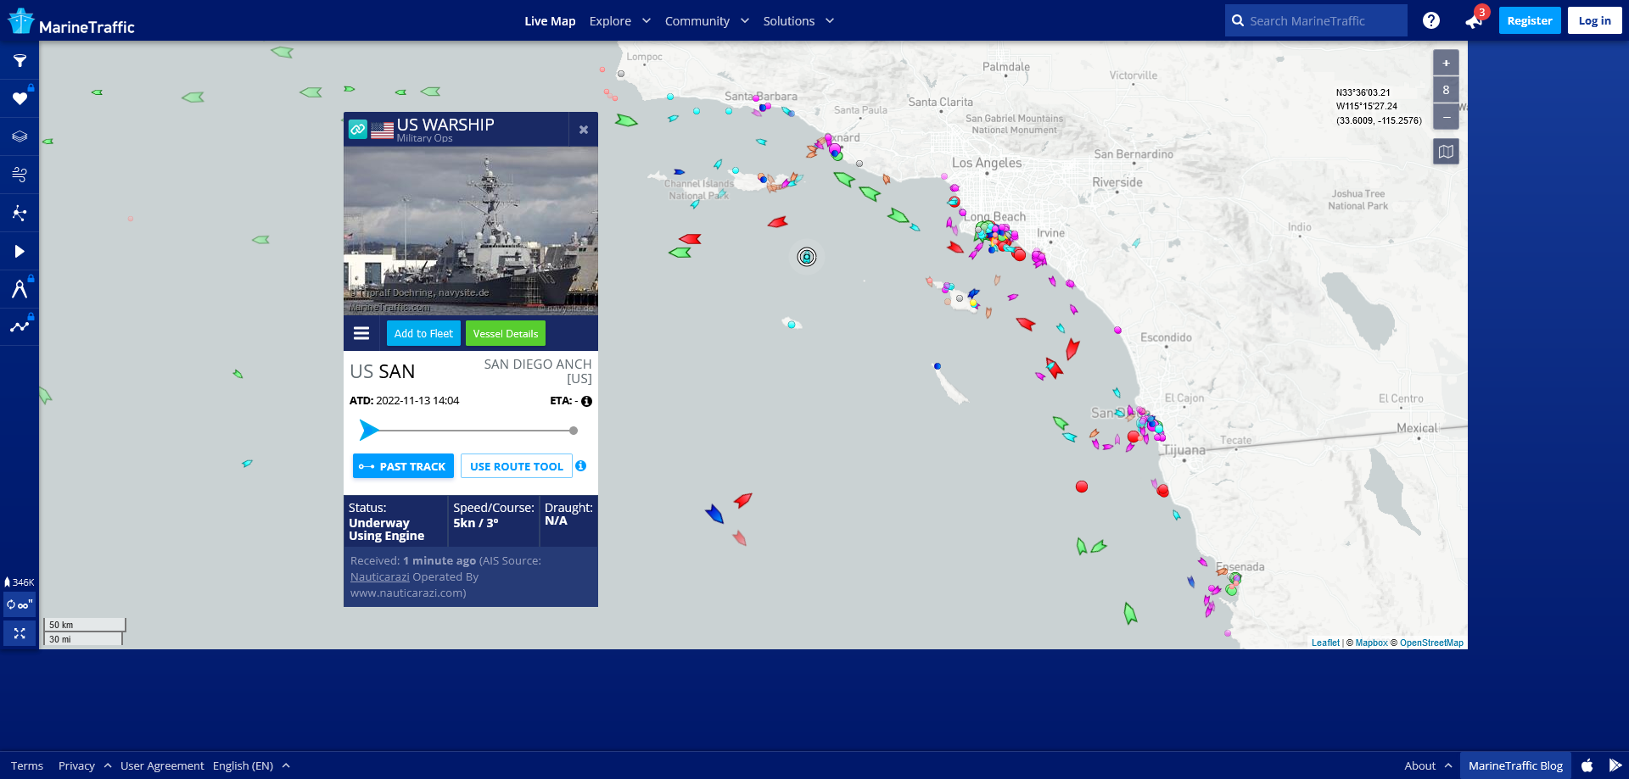Click the 346K vessels counter
This screenshot has width=1629, height=779.
20,582
